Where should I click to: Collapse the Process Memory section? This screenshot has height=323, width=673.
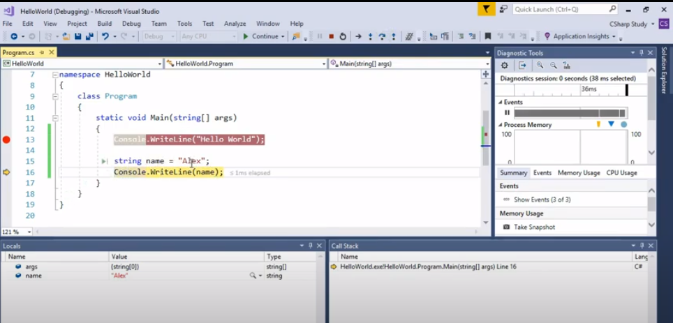tap(501, 125)
